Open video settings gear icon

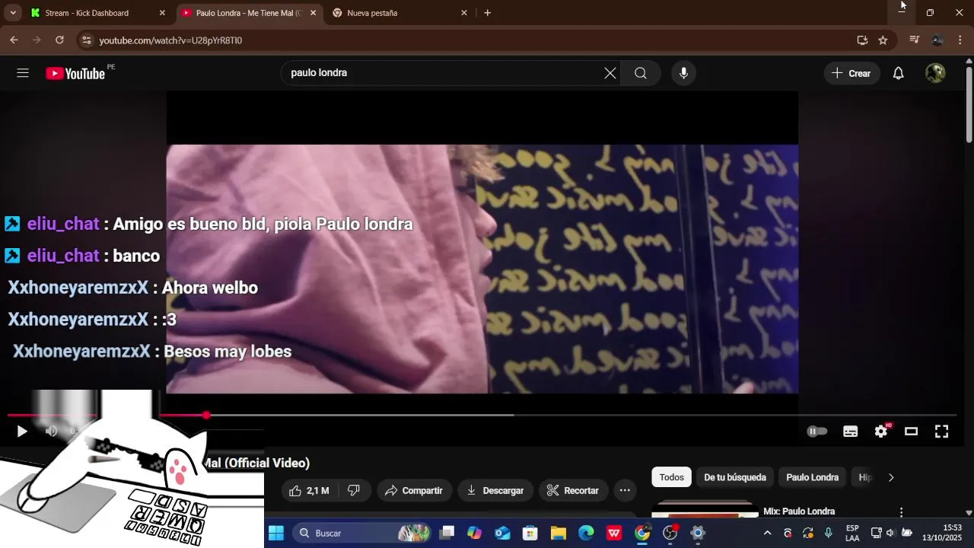click(x=881, y=432)
